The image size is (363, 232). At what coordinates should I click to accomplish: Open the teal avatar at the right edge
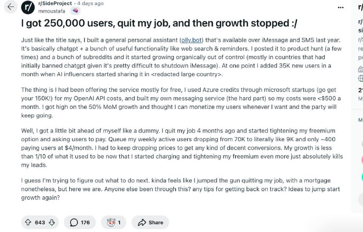click(362, 177)
